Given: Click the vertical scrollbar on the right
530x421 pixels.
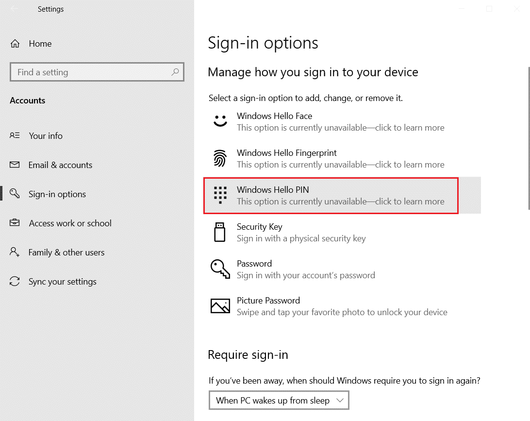Looking at the screenshot, I should click(x=529, y=139).
